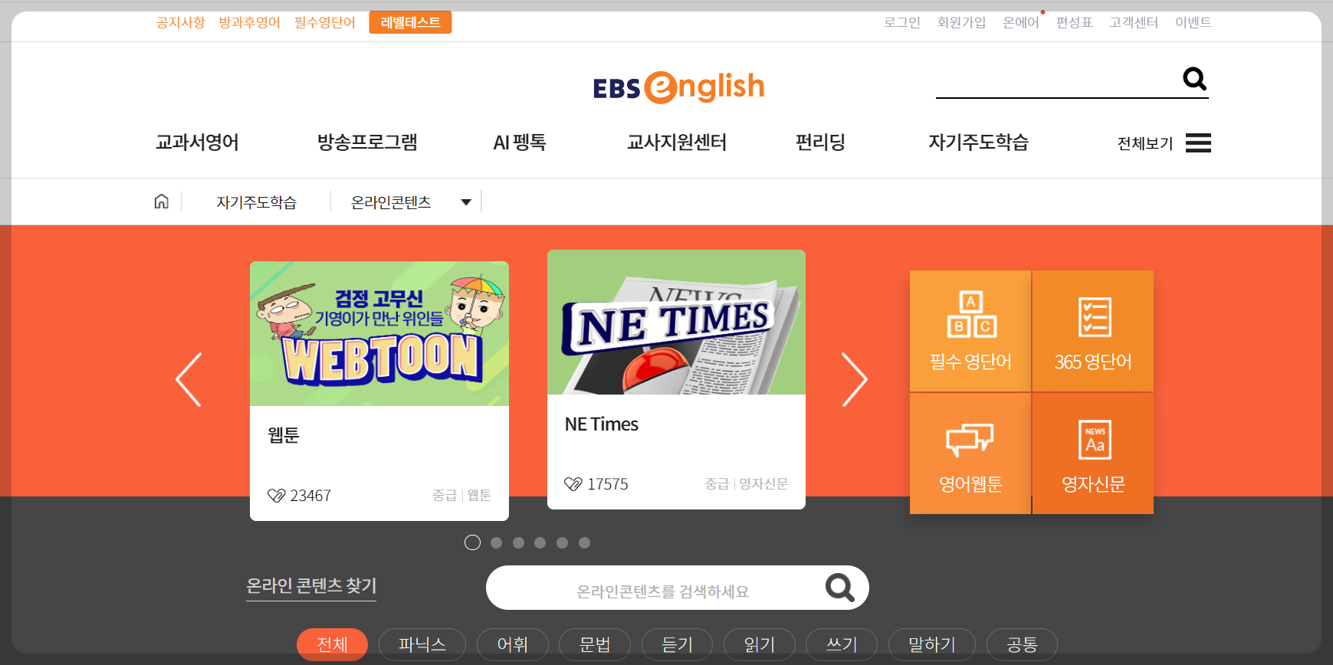Select the 문법 filter chip

click(595, 644)
